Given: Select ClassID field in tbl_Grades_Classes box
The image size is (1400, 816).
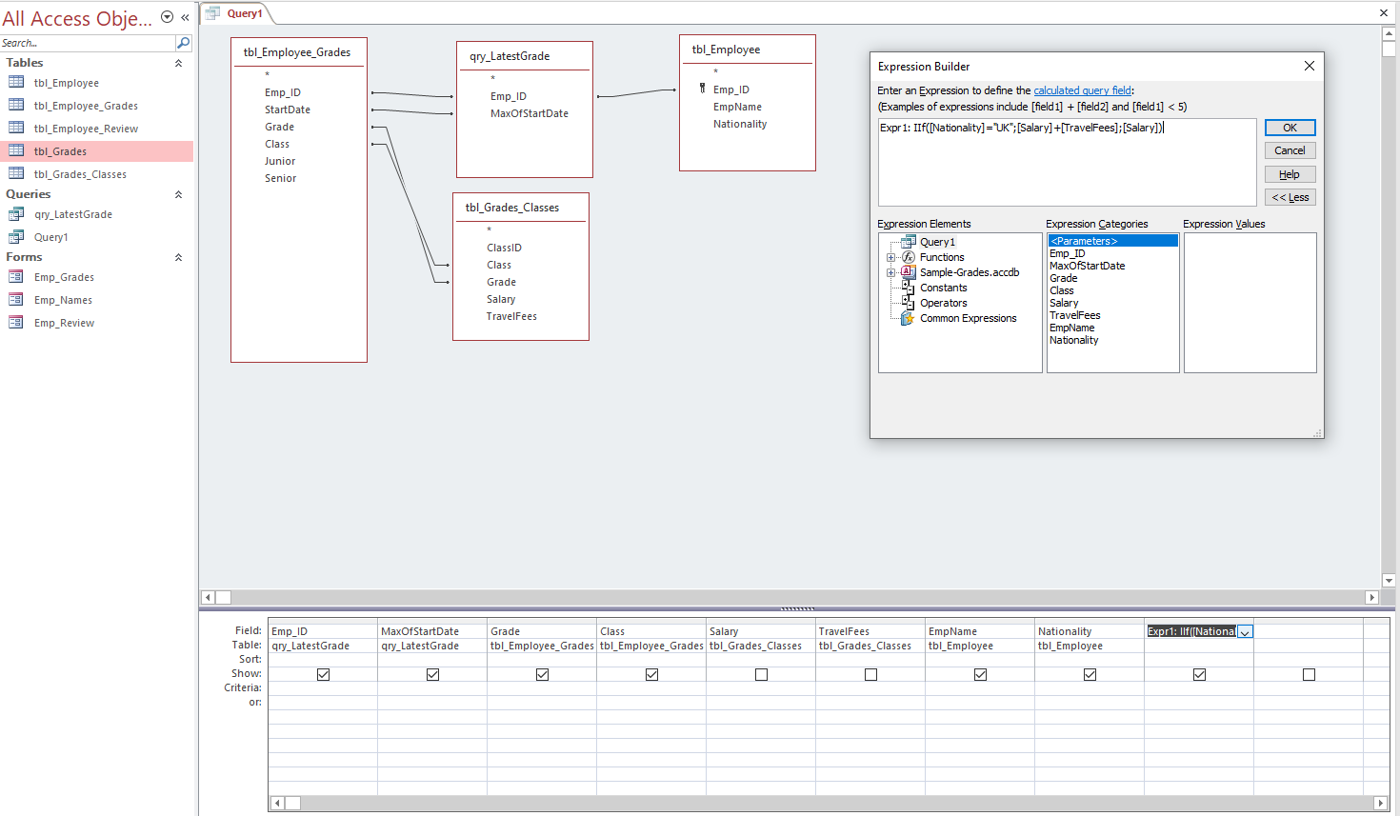Looking at the screenshot, I should pos(504,248).
